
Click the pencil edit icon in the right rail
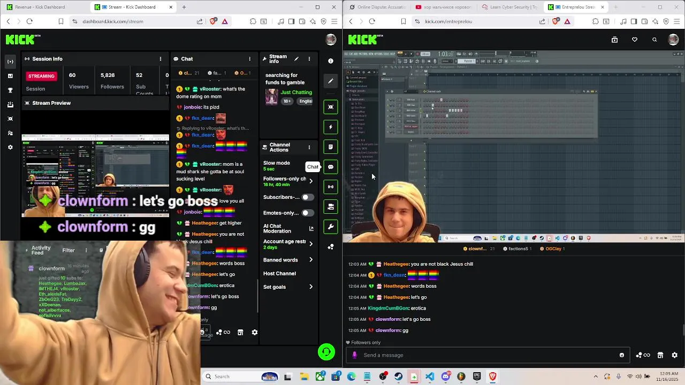(x=331, y=81)
